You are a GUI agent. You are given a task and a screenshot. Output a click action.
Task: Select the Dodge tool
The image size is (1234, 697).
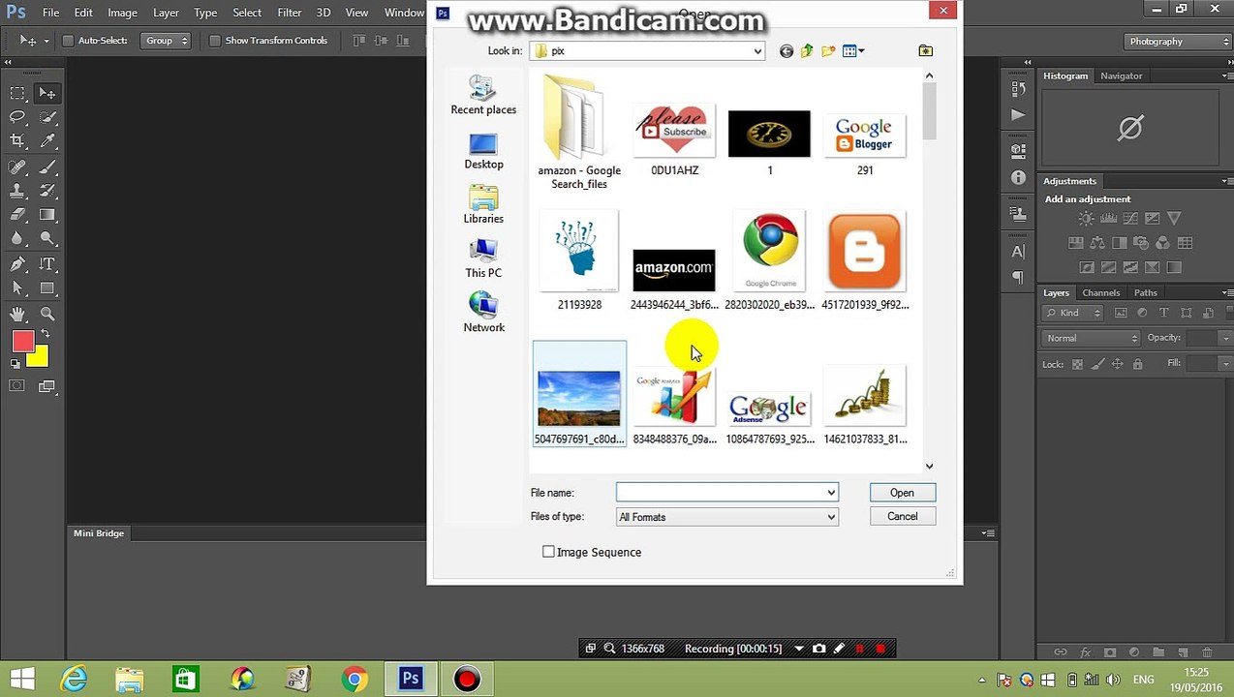[x=47, y=239]
